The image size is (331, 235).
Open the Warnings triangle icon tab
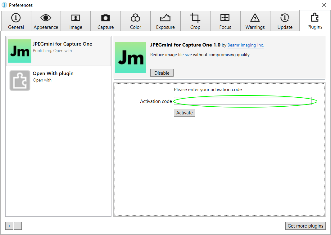(255, 21)
